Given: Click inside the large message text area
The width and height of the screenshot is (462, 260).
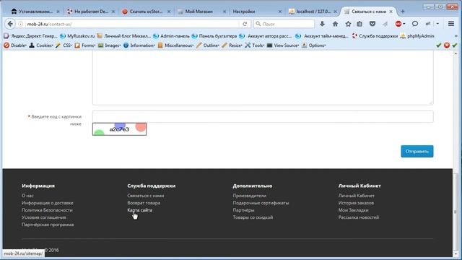Looking at the screenshot, I should click(263, 77).
